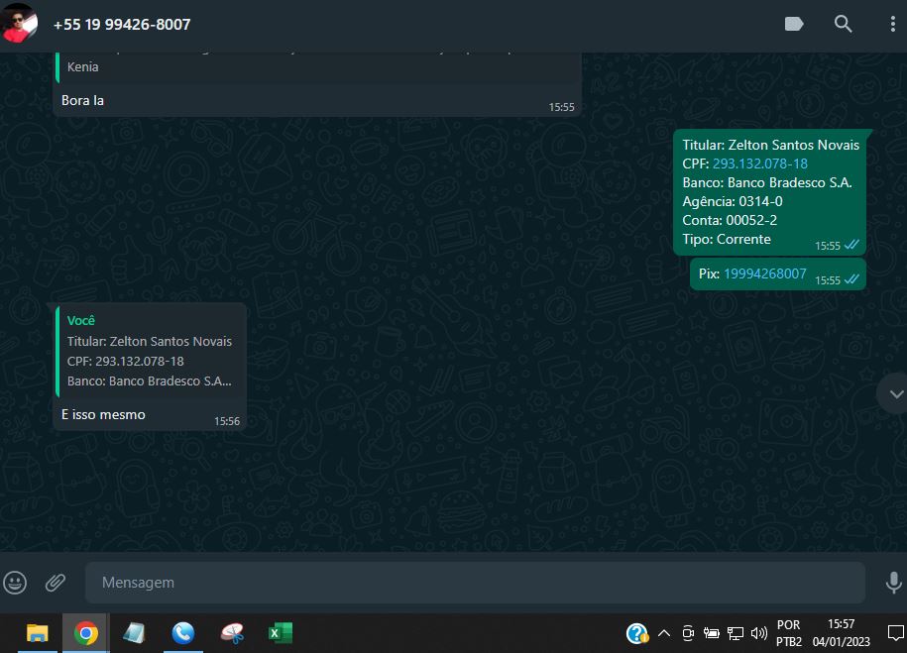907x653 pixels.
Task: Show hidden system tray icons
Action: (x=664, y=633)
